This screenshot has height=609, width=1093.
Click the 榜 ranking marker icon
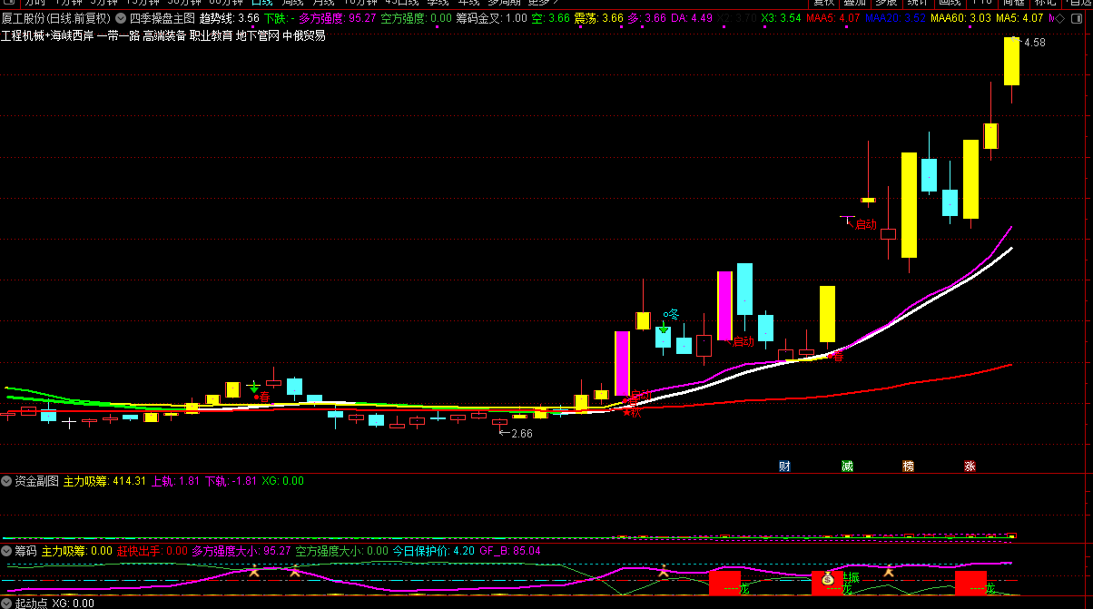tap(908, 467)
